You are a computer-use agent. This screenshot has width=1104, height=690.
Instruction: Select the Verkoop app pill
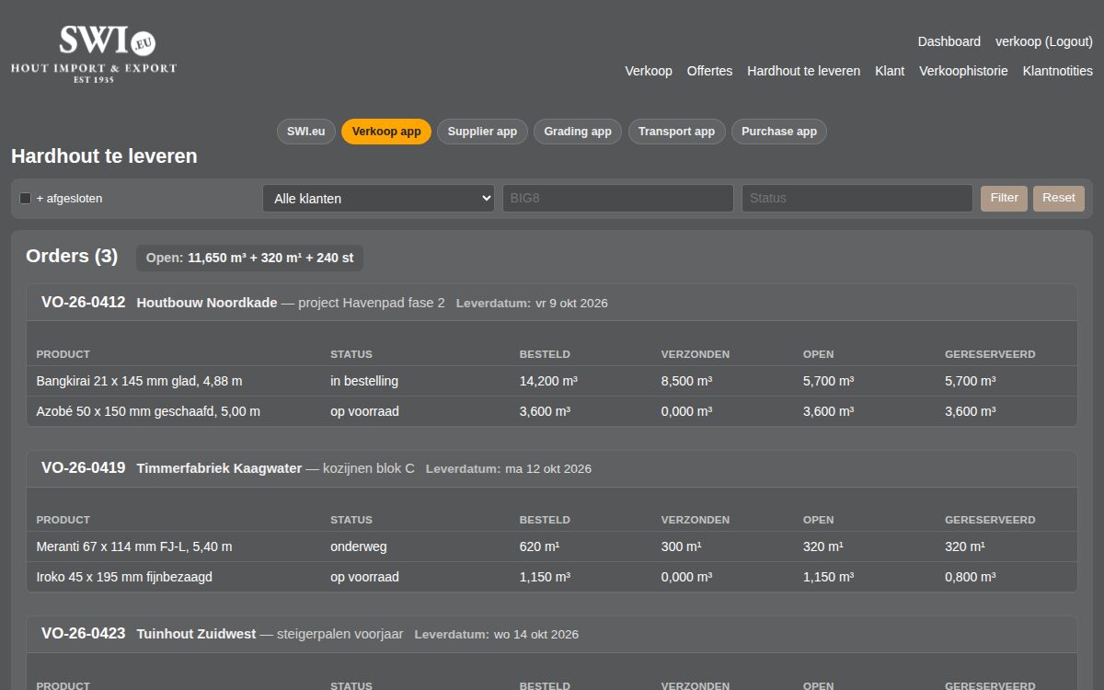point(386,132)
